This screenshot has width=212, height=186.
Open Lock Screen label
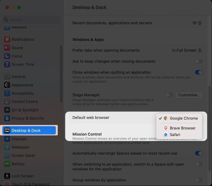pyautogui.click(x=23, y=176)
